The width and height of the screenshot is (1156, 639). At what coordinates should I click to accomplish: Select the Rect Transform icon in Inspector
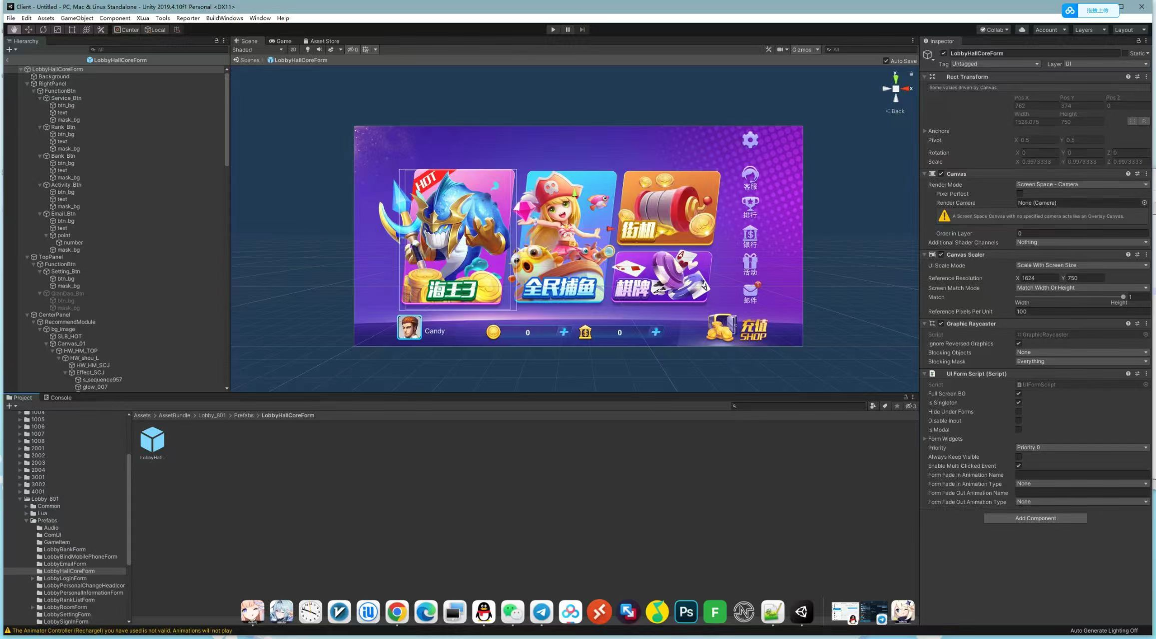tap(932, 77)
